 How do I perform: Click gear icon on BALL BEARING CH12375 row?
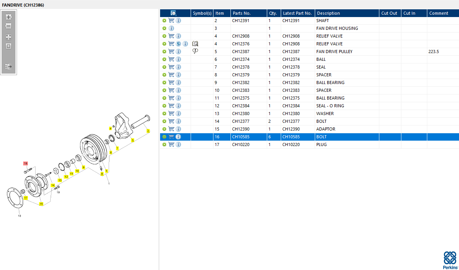164,98
